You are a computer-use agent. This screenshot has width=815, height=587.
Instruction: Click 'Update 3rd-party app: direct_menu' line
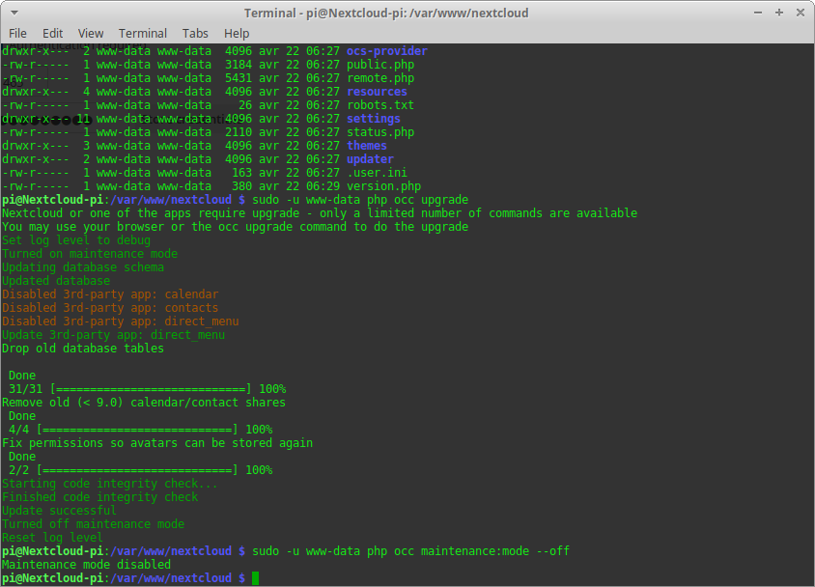pyautogui.click(x=114, y=335)
